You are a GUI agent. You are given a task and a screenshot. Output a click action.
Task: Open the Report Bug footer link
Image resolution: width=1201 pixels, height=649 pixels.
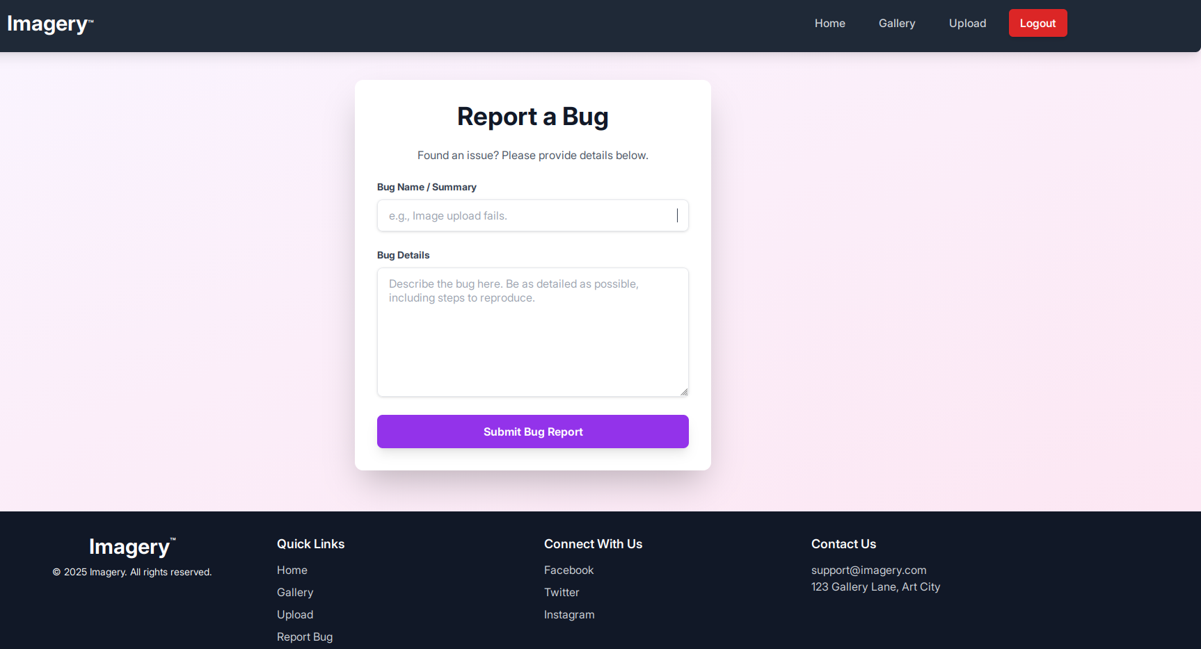(305, 637)
